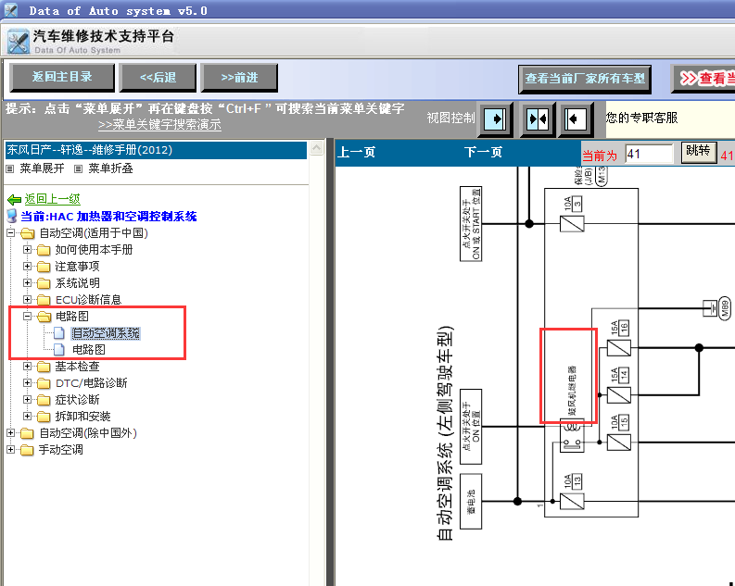Click the 手动空调 folder icon
This screenshot has height=586, width=735.
(27, 450)
